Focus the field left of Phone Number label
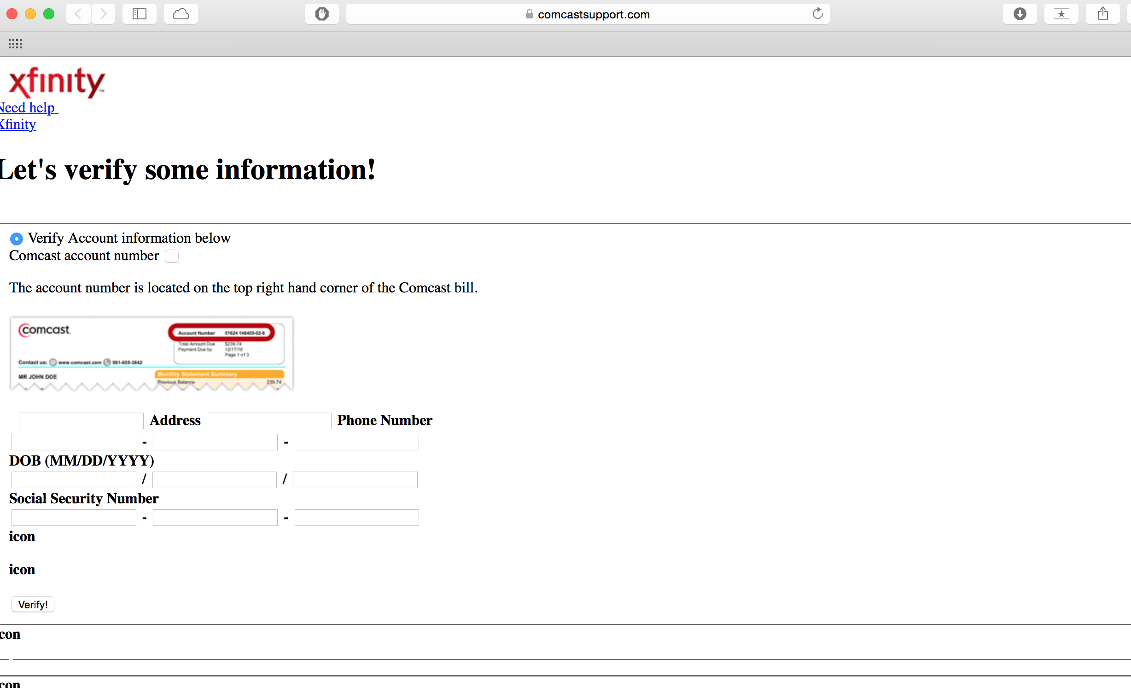The width and height of the screenshot is (1131, 688). pos(269,420)
